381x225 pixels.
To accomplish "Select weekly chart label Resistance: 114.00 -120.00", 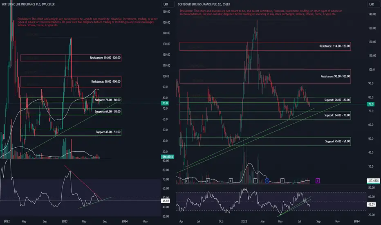I will (105, 58).
